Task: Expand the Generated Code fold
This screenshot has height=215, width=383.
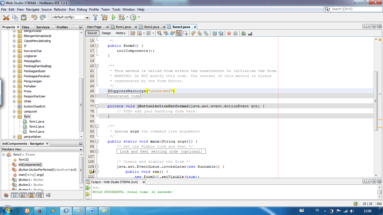Action: click(x=97, y=96)
